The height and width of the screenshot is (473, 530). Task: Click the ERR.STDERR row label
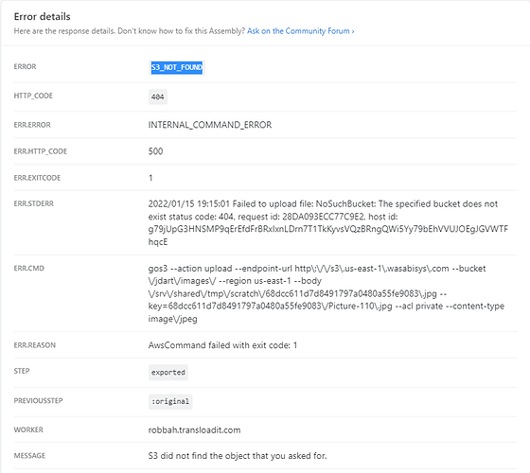click(x=34, y=203)
